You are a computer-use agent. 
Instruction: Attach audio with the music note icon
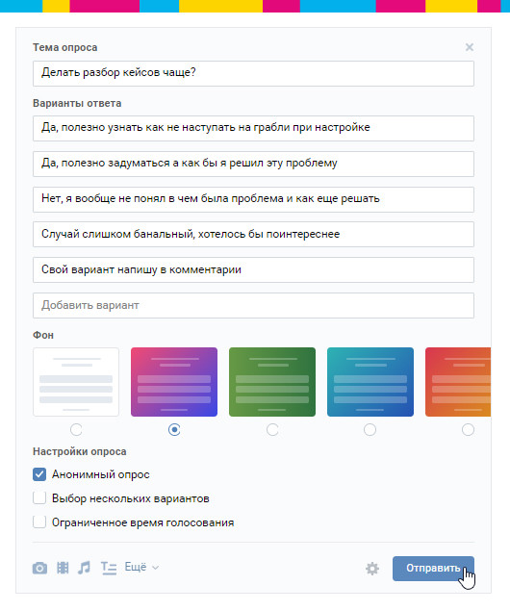(84, 568)
